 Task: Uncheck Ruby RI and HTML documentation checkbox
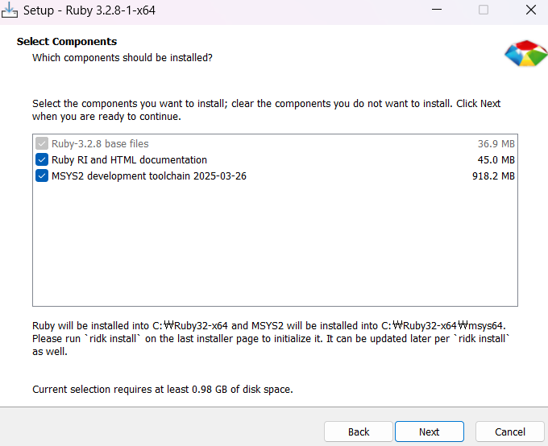(42, 160)
